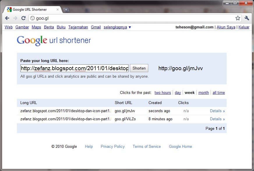Show clicks for the past day
The image size is (254, 171).
tap(178, 93)
